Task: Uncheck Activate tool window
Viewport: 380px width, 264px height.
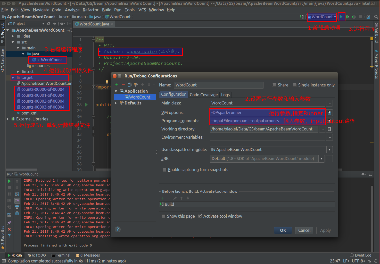Action: pyautogui.click(x=200, y=216)
